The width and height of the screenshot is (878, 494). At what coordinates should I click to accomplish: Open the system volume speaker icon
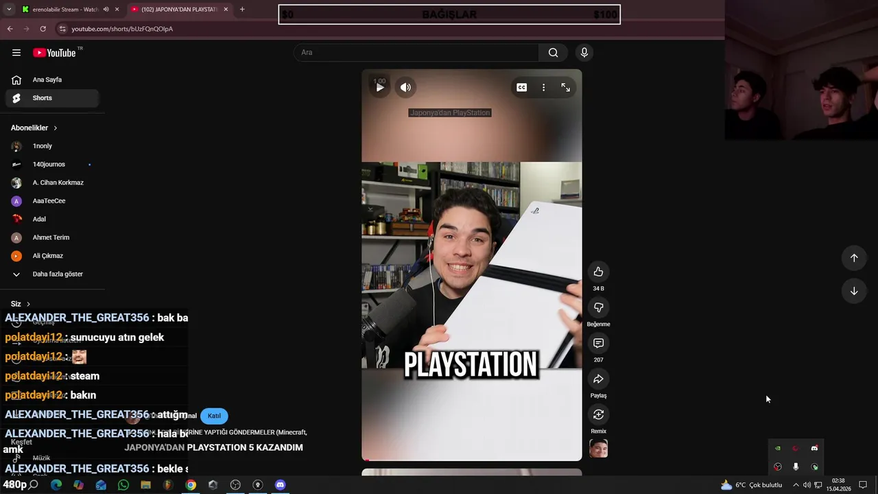[807, 485]
